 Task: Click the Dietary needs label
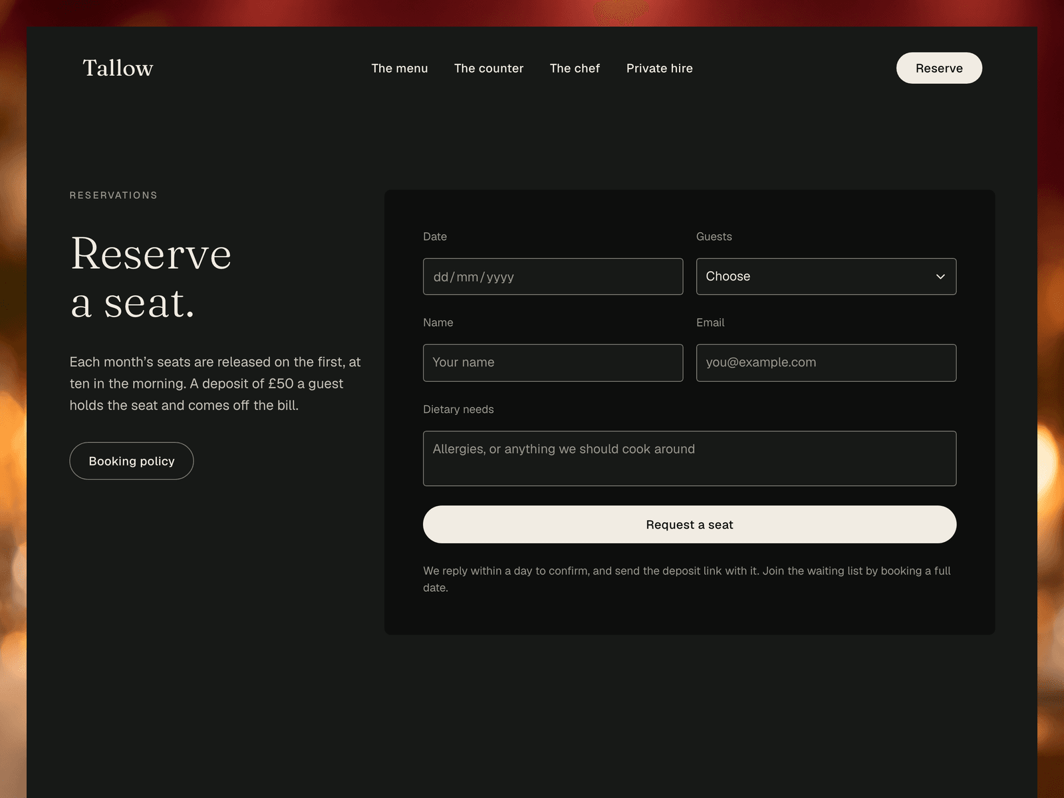pos(458,410)
